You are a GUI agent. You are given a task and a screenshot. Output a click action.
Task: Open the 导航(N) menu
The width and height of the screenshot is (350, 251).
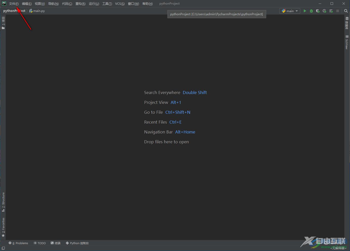(53, 4)
